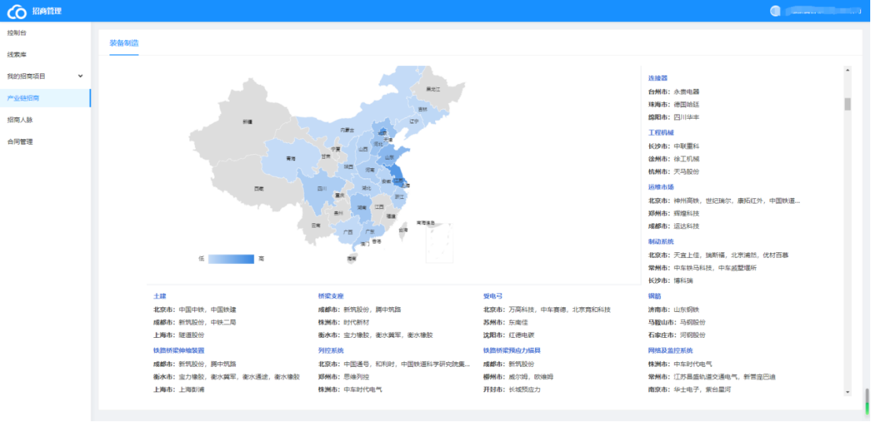Click row 郑州市: 思维列控
871x422 pixels.
pyautogui.click(x=343, y=376)
